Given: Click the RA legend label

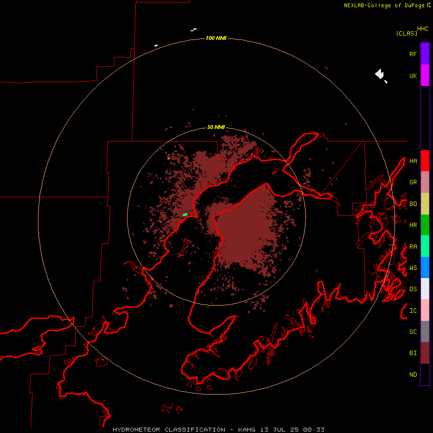Looking at the screenshot, I should (413, 247).
